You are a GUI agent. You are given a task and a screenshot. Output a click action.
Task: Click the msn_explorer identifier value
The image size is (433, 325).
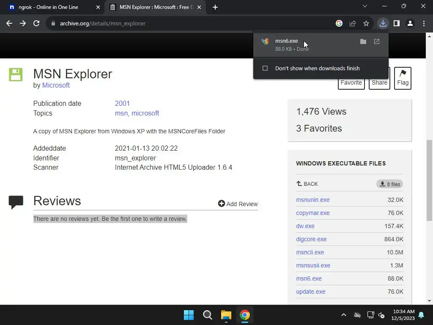click(135, 158)
